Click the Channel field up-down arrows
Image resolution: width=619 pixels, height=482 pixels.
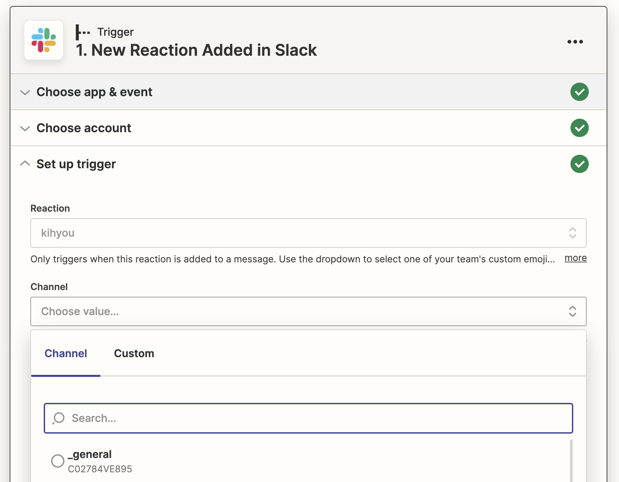click(572, 311)
